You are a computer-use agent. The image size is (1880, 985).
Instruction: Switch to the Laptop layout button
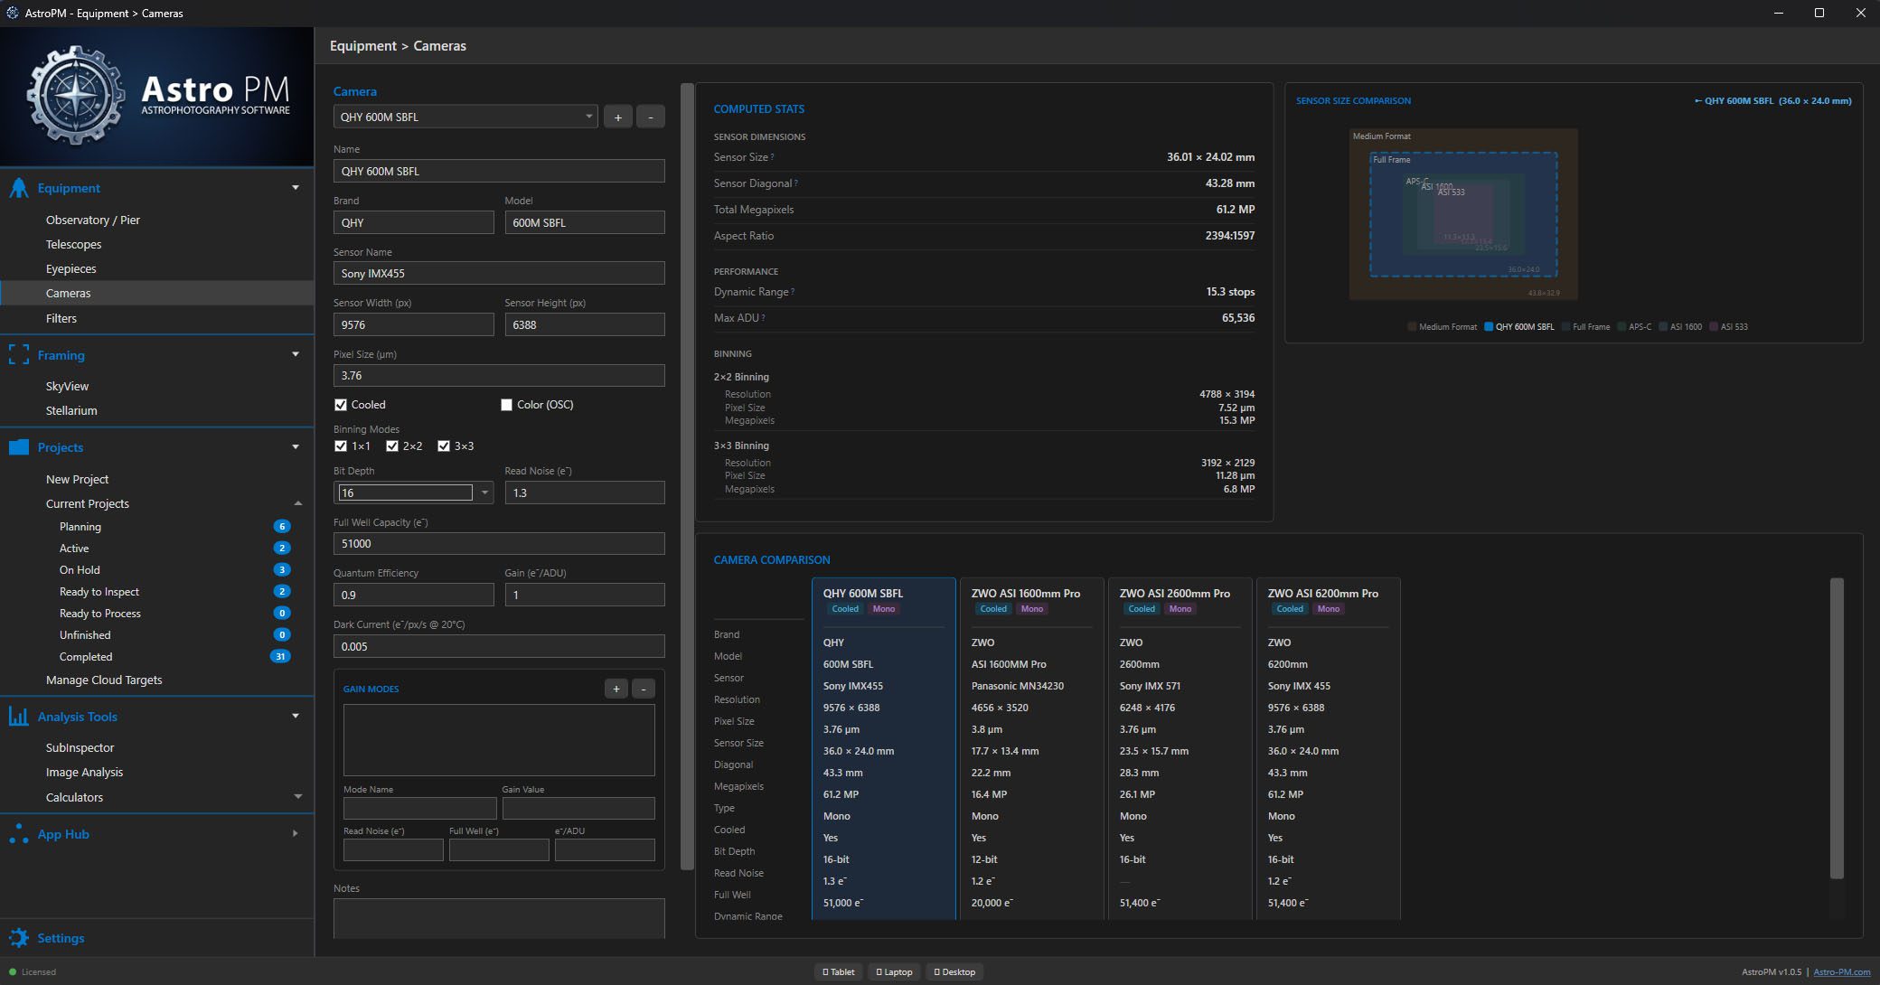[x=894, y=972]
